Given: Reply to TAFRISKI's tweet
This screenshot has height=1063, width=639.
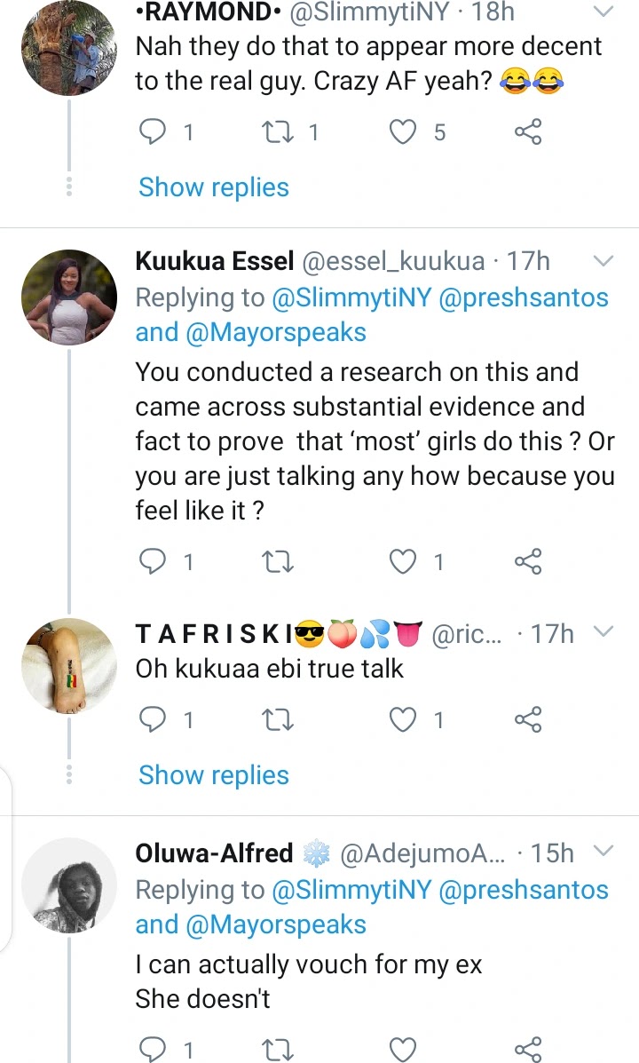Looking at the screenshot, I should click(x=154, y=719).
